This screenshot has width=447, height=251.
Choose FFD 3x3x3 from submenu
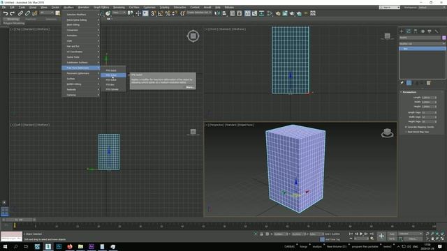point(113,75)
